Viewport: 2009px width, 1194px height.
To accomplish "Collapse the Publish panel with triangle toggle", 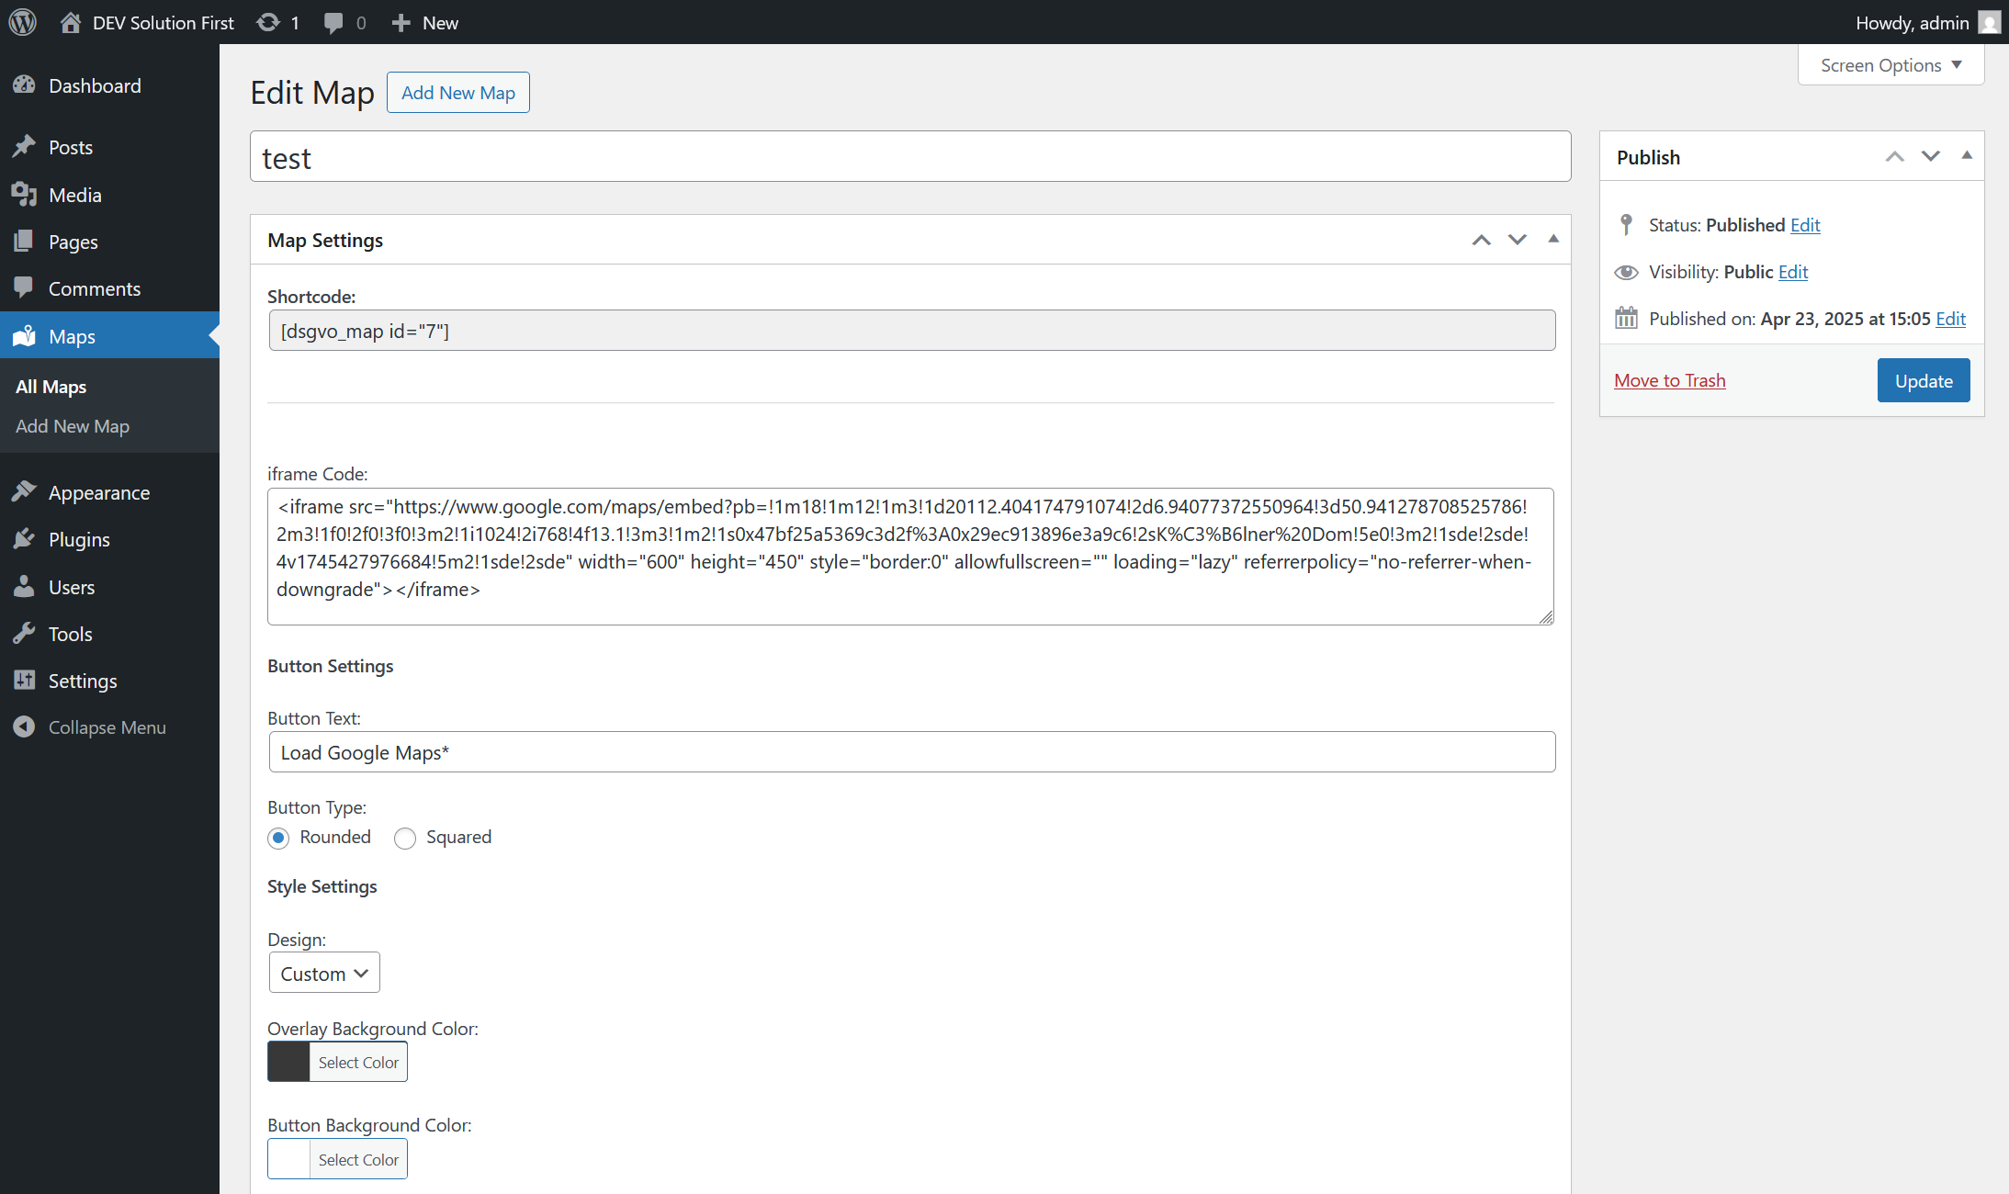I will [x=1967, y=156].
